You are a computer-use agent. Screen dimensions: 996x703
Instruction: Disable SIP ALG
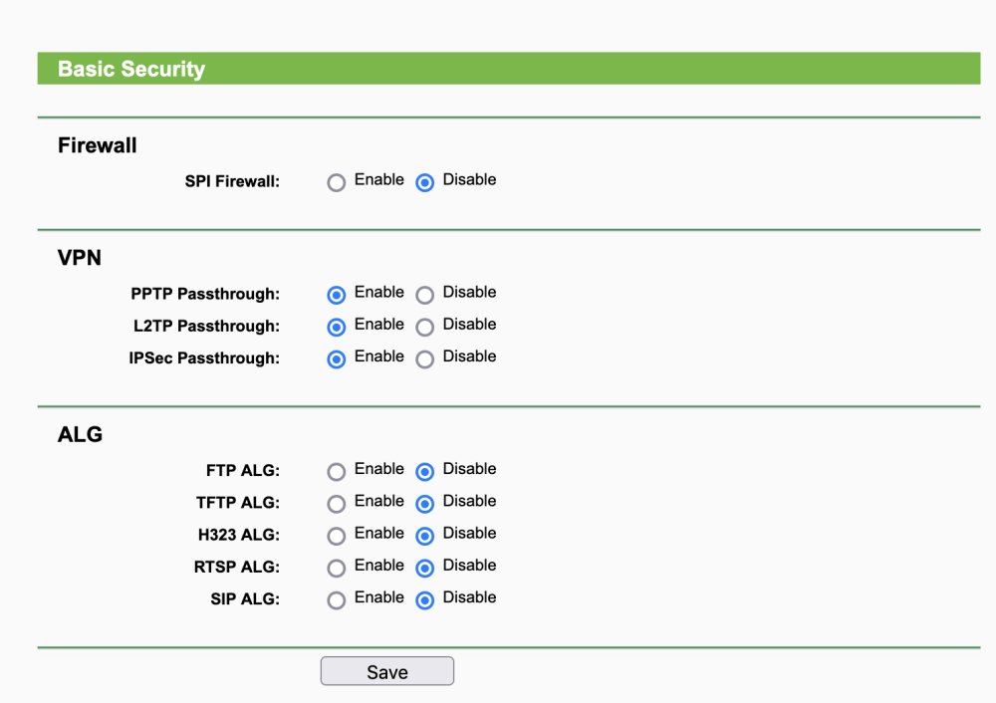(425, 600)
